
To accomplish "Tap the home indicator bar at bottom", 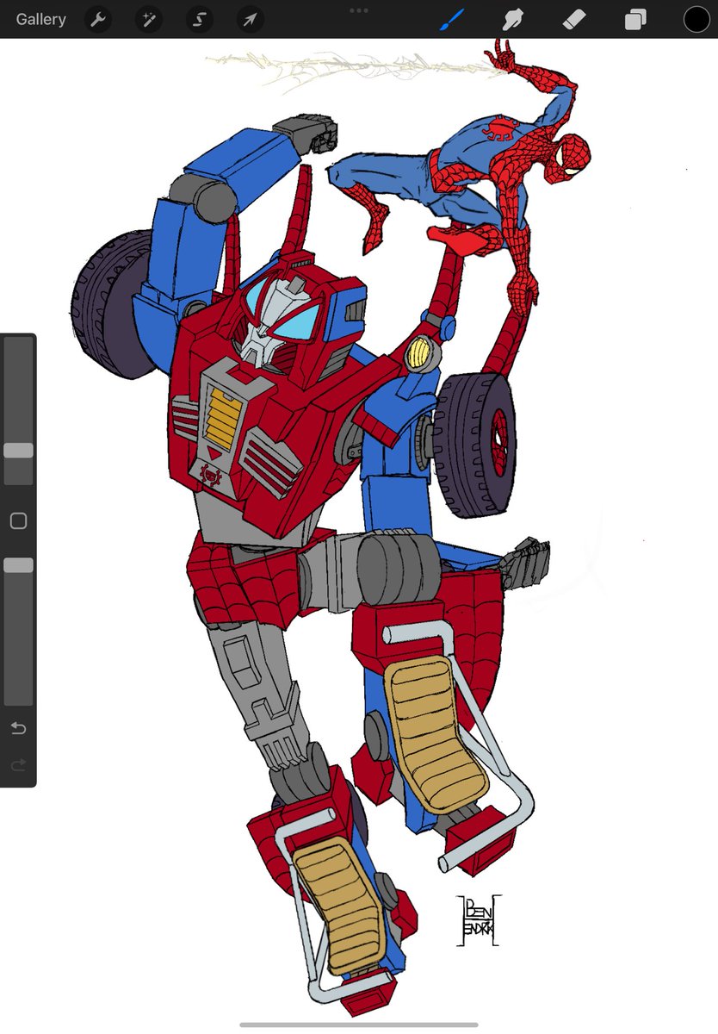I will (x=359, y=1025).
